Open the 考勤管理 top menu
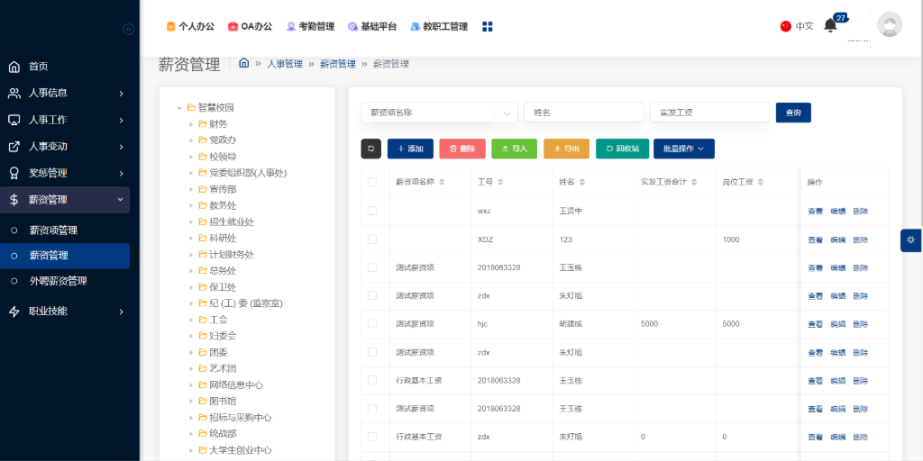Screen dimensions: 923x461 [310, 26]
